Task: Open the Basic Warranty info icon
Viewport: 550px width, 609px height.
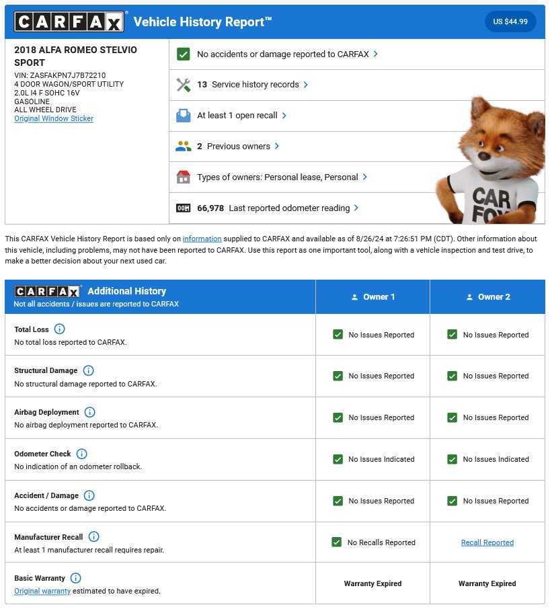Action: click(76, 578)
